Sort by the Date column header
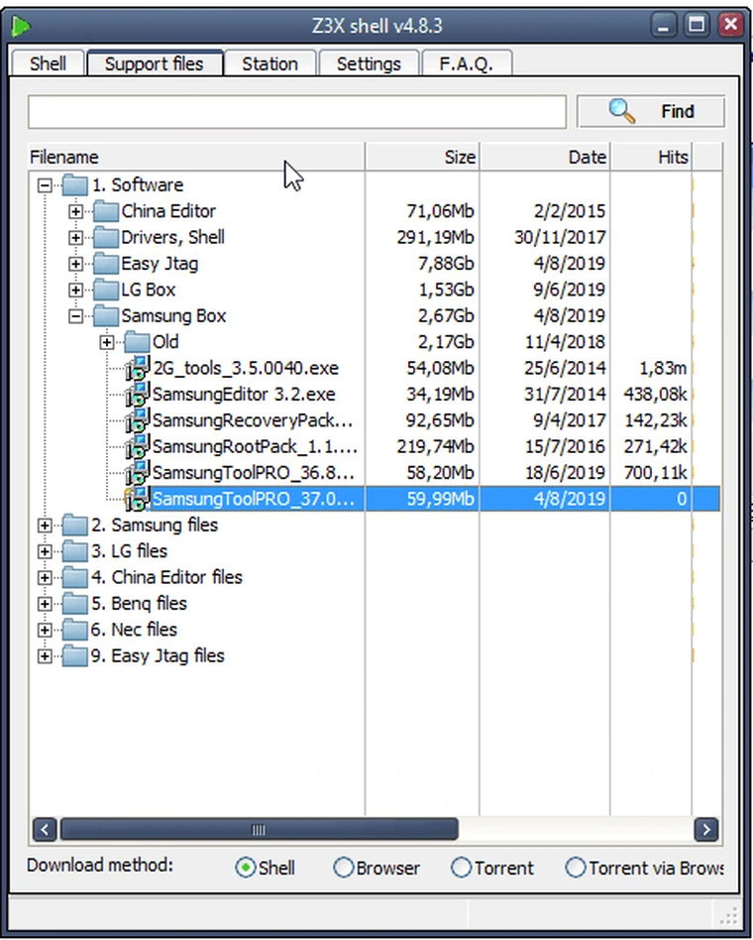This screenshot has height=940, width=753. [545, 157]
